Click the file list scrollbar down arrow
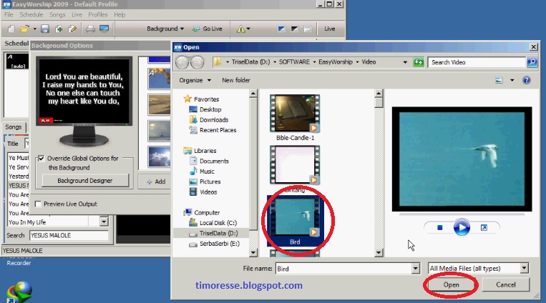 (379, 253)
